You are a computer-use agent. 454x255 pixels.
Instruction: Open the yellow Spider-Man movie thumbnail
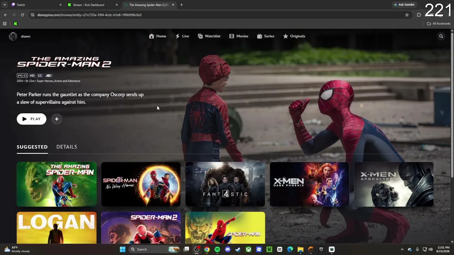[225, 228]
